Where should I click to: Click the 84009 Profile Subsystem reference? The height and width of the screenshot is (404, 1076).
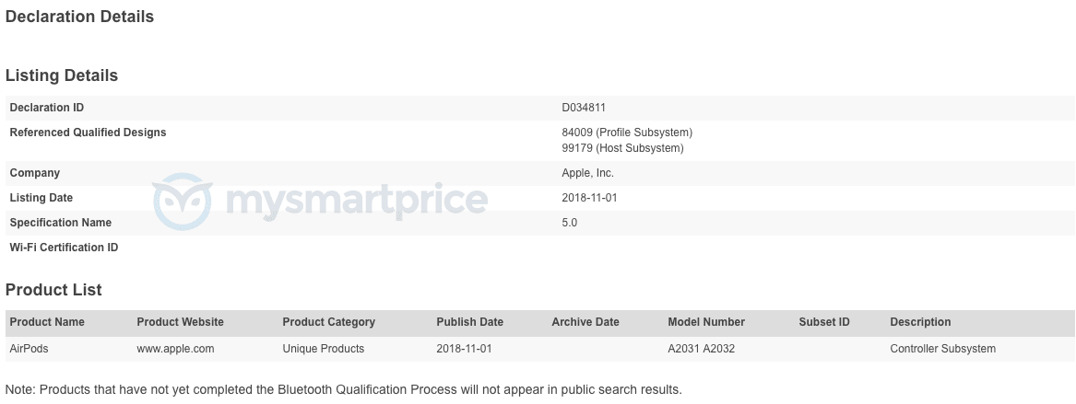tap(626, 133)
